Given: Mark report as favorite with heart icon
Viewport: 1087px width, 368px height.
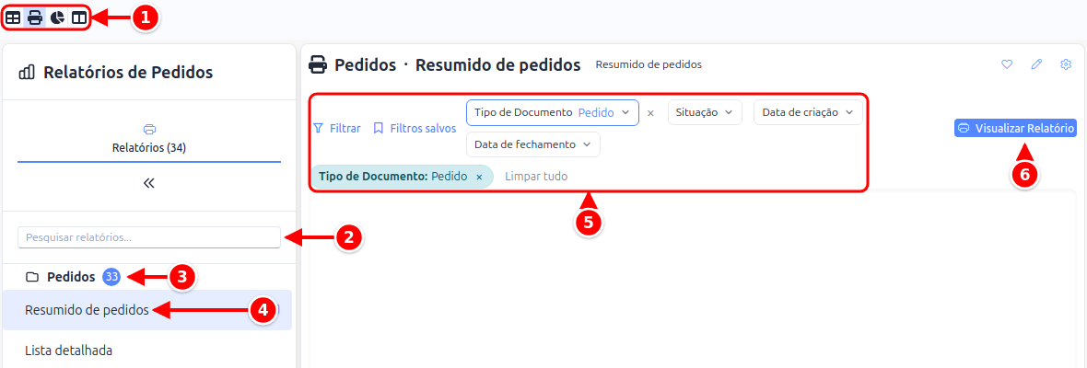Looking at the screenshot, I should 1007,64.
